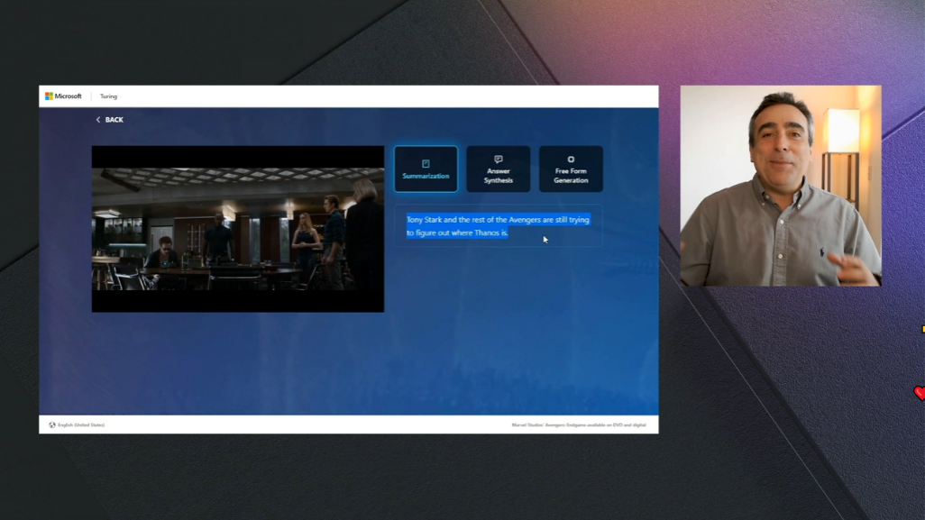Image resolution: width=925 pixels, height=520 pixels.
Task: Click the Turing header title
Action: pos(108,96)
